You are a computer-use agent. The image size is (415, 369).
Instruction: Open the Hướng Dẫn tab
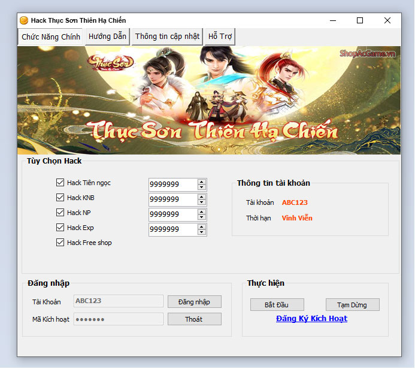107,37
